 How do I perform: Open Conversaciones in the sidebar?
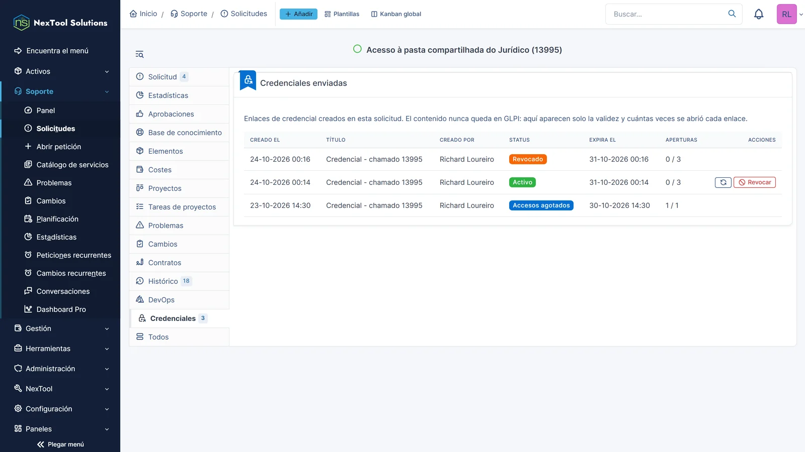[60, 291]
